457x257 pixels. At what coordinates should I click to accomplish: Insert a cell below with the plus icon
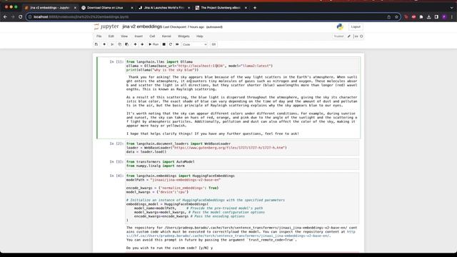104,44
